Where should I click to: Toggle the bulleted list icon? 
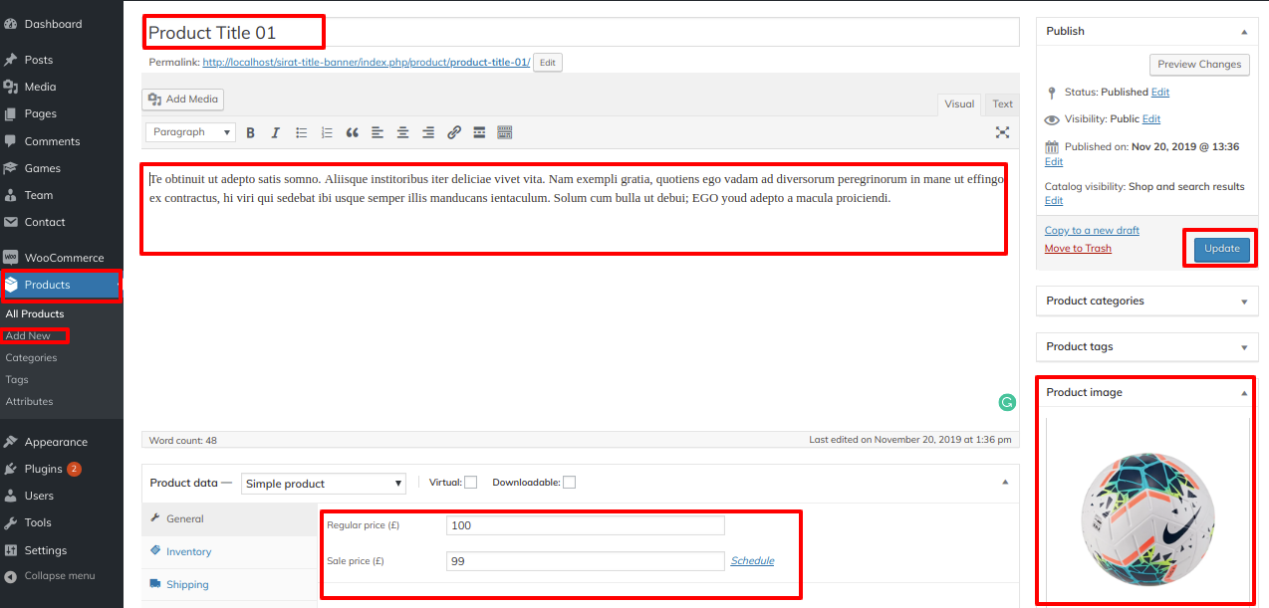click(x=302, y=132)
